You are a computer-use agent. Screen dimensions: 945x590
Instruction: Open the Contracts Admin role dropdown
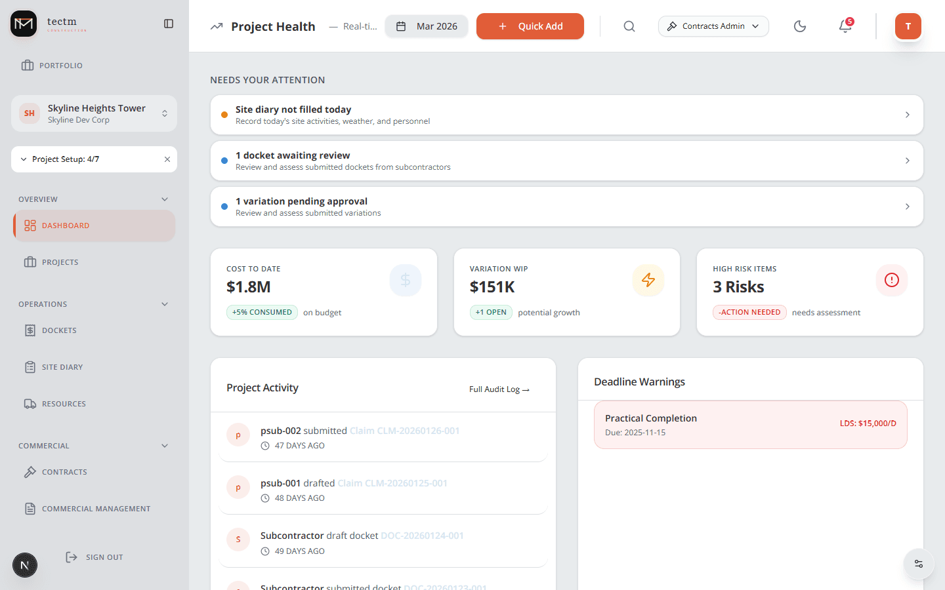713,26
